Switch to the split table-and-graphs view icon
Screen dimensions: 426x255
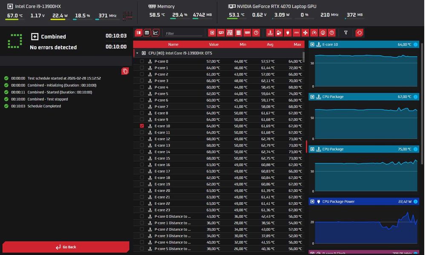[138, 33]
